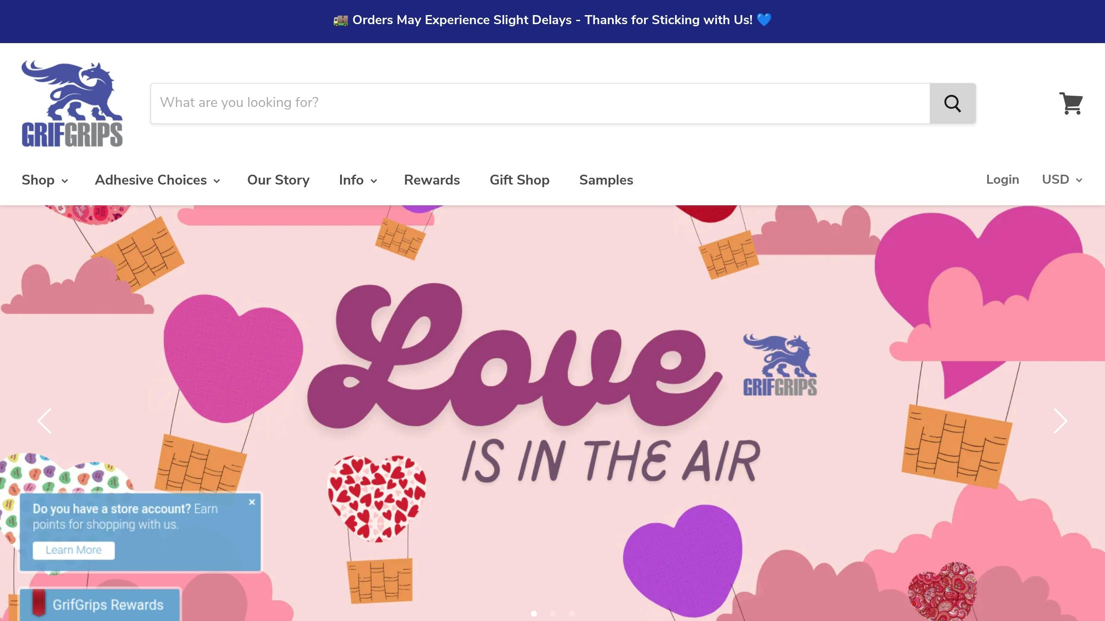Advance to the next slide arrow
Viewport: 1105px width, 621px height.
pyautogui.click(x=1061, y=421)
